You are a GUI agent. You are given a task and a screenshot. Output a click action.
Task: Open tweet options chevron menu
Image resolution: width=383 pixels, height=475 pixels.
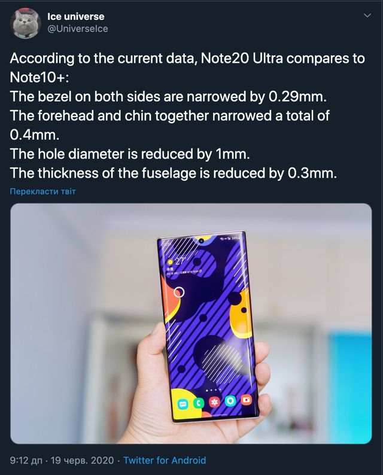(367, 16)
